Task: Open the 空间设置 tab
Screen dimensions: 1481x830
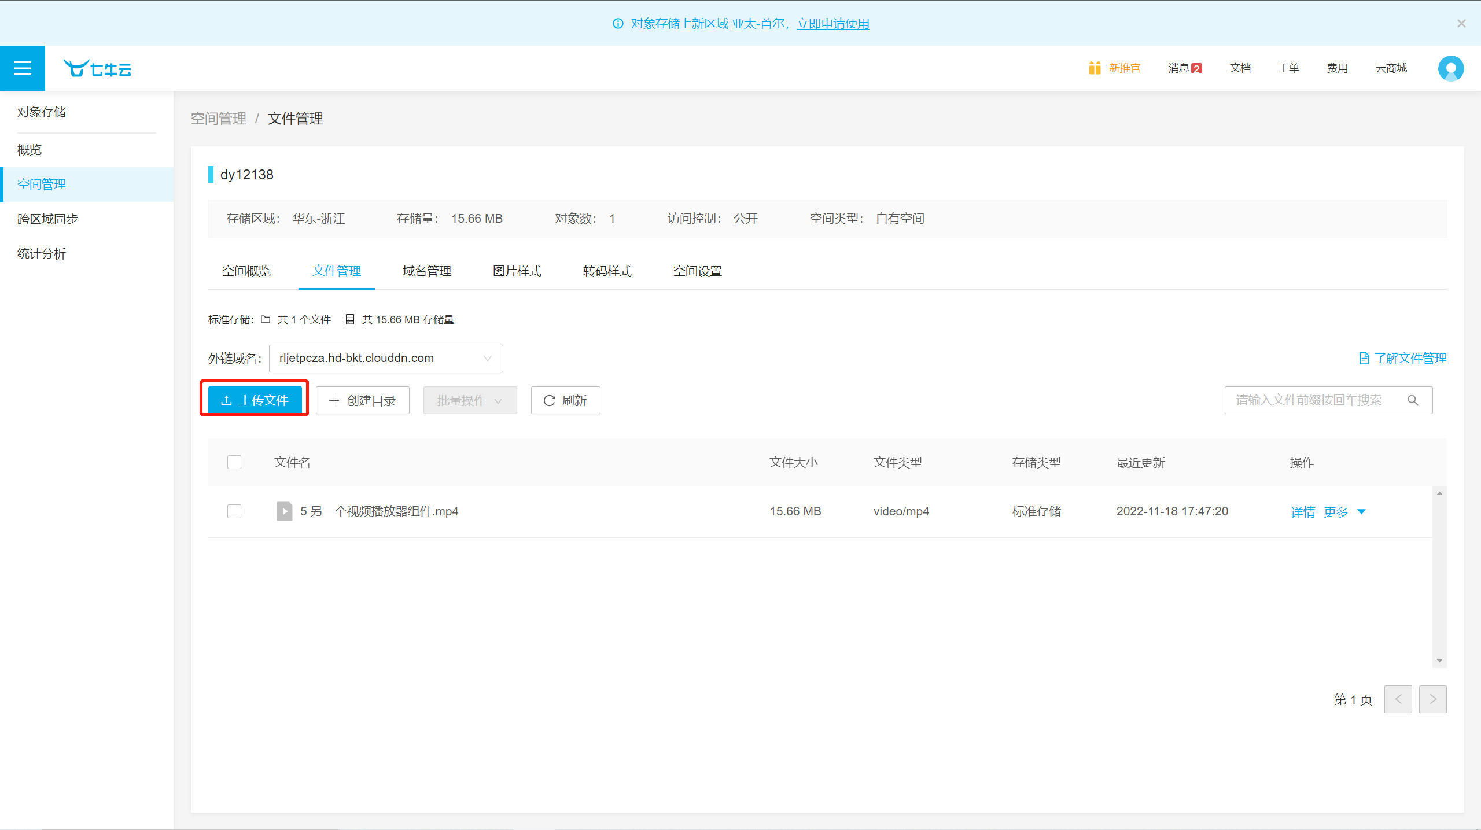Action: (697, 271)
